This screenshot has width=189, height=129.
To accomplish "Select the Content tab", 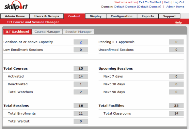I will 74,16.
